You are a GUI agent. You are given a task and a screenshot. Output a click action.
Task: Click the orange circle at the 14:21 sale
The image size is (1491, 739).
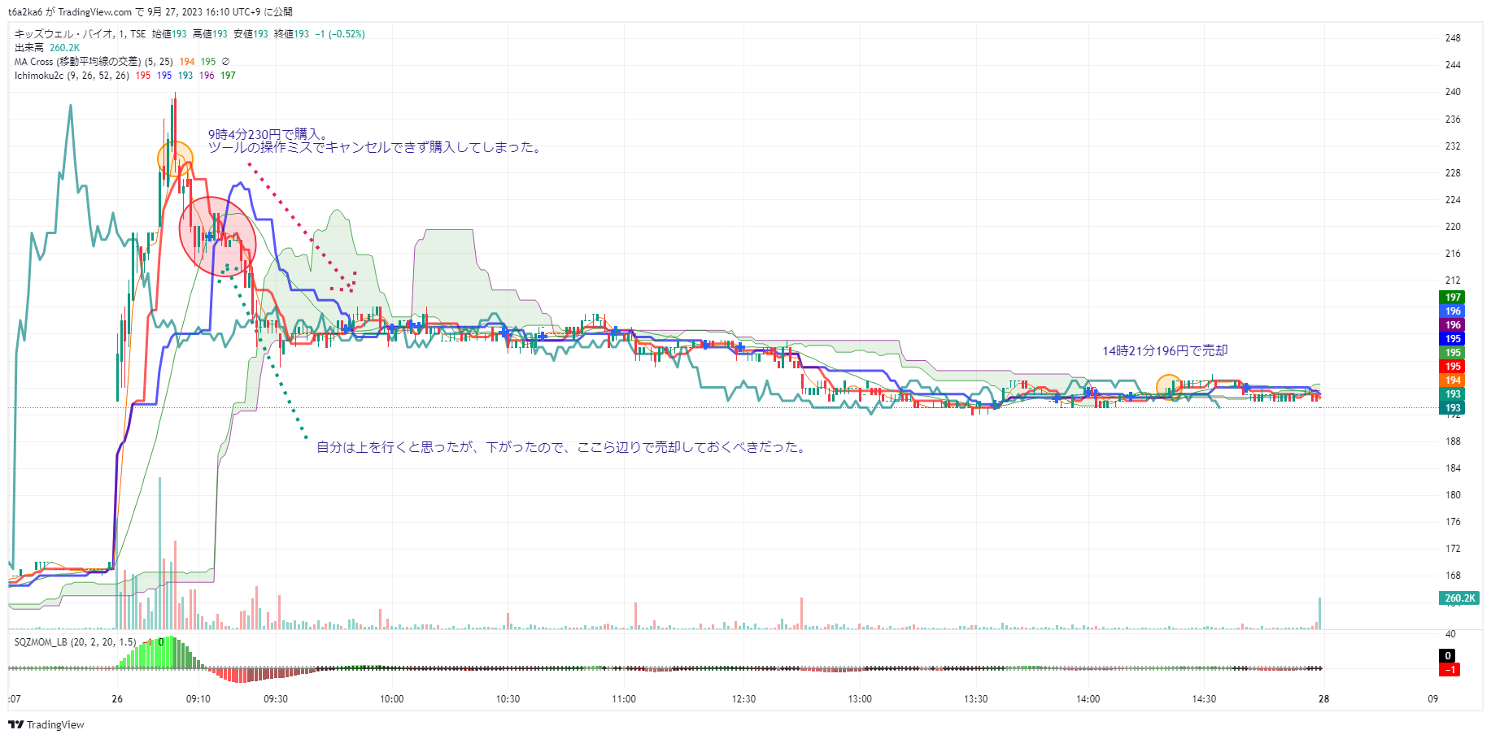[x=1169, y=386]
